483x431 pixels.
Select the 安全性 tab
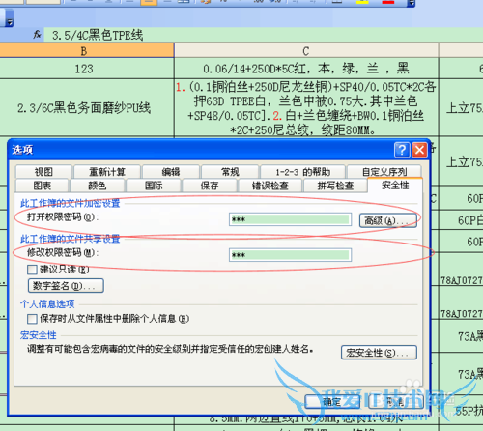[x=395, y=185]
